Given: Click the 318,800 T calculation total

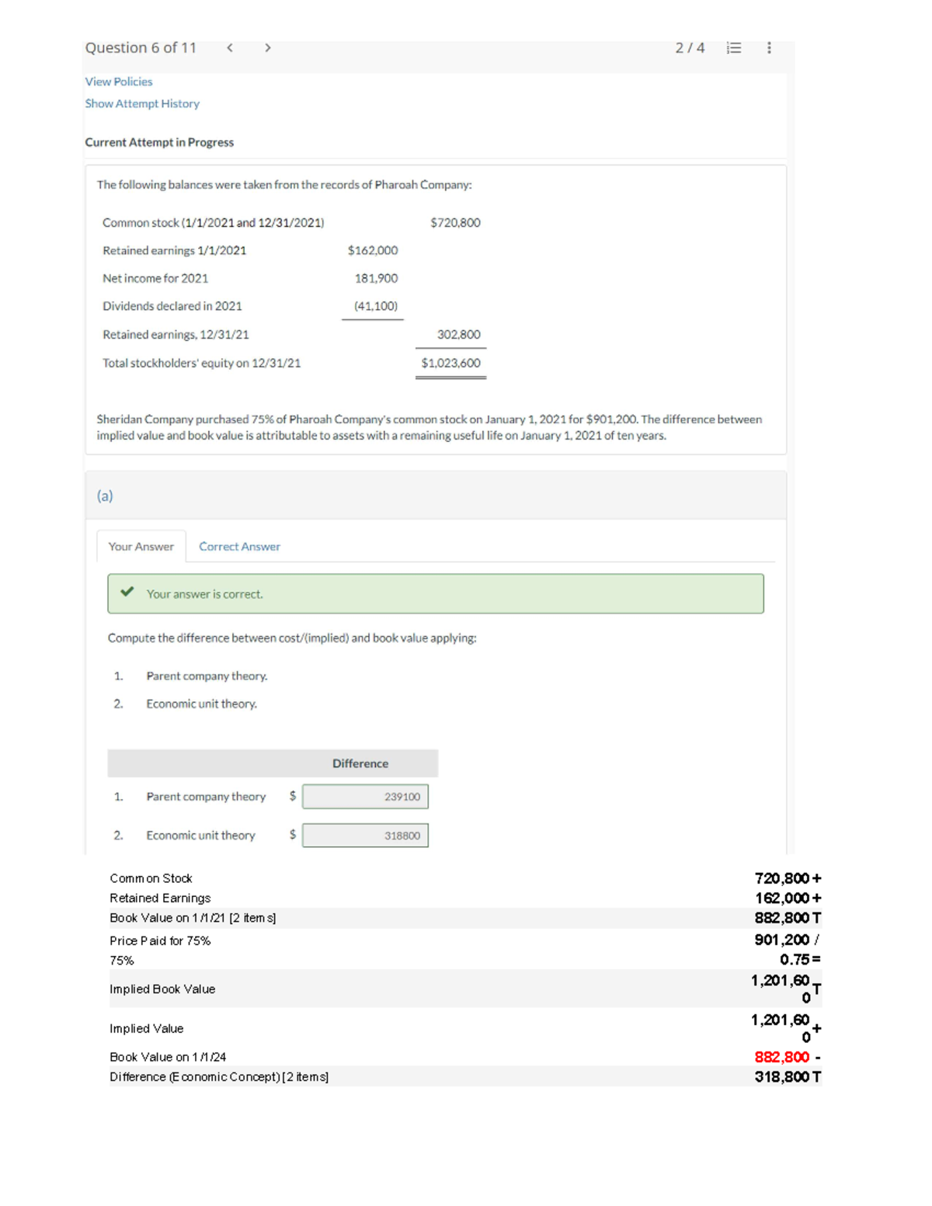Looking at the screenshot, I should click(787, 1077).
